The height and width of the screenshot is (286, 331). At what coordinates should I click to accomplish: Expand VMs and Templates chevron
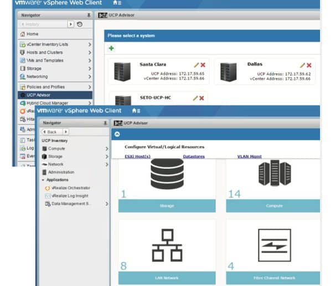(x=90, y=60)
